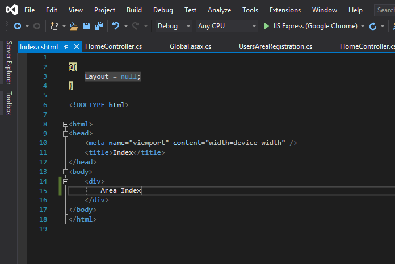The image size is (395, 264).
Task: Click 'Layout = null;' on line 3
Action: [112, 76]
